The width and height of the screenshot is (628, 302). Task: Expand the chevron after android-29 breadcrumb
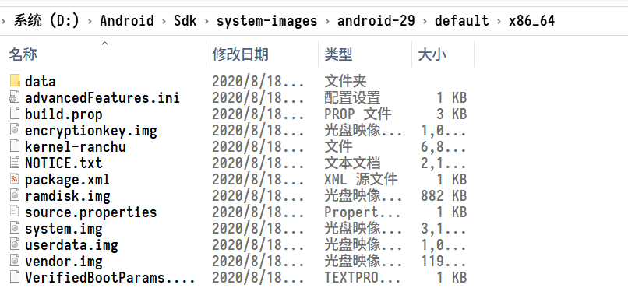(x=425, y=21)
